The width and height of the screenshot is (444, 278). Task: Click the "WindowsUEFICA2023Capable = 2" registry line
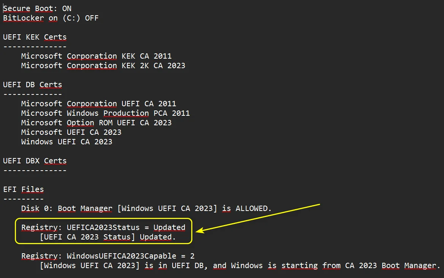(x=108, y=256)
